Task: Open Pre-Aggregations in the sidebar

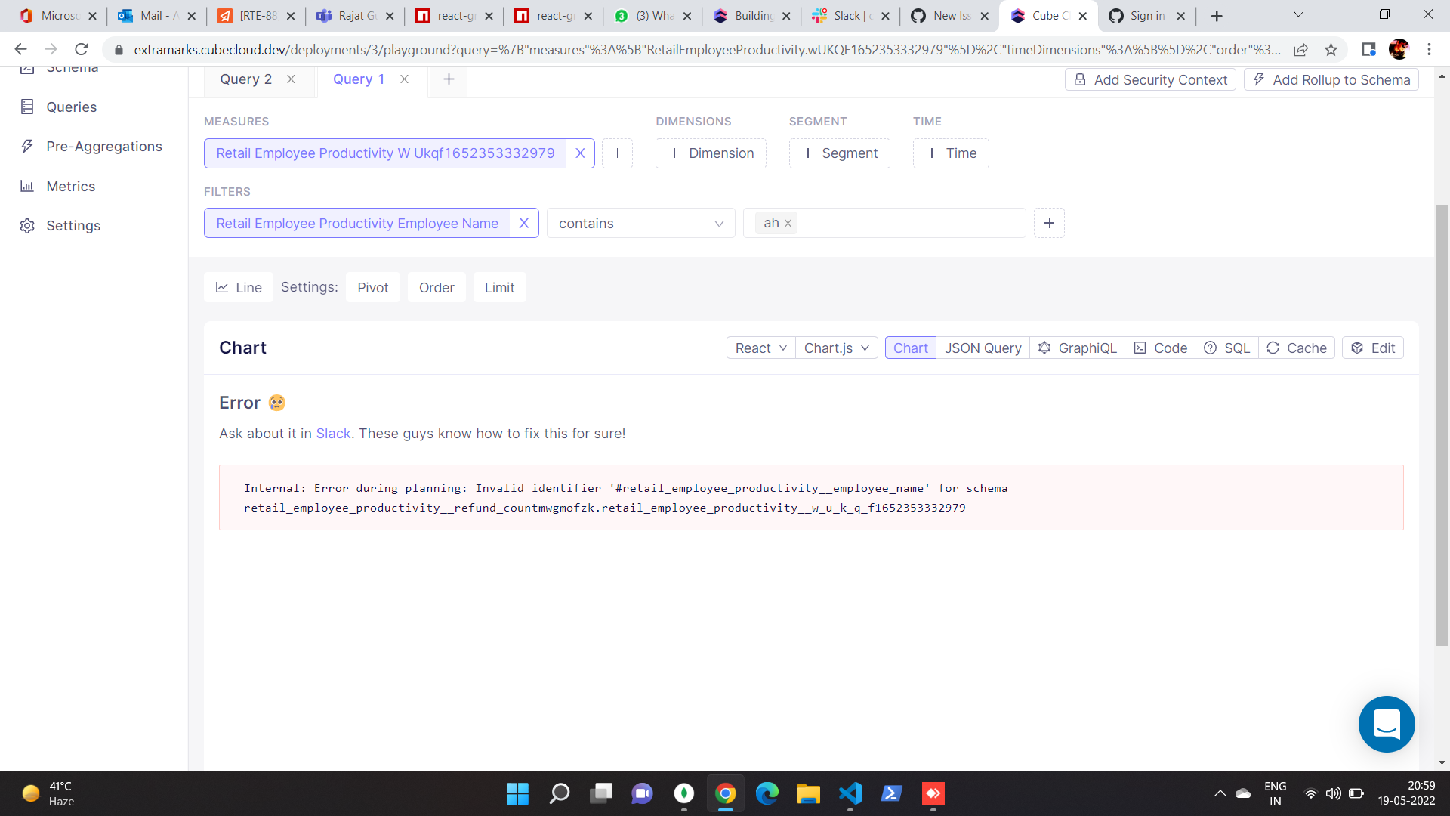Action: point(104,147)
